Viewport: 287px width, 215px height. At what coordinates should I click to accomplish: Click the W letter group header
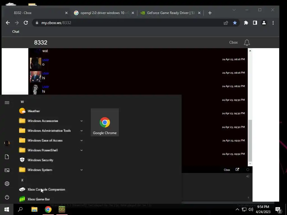22,102
